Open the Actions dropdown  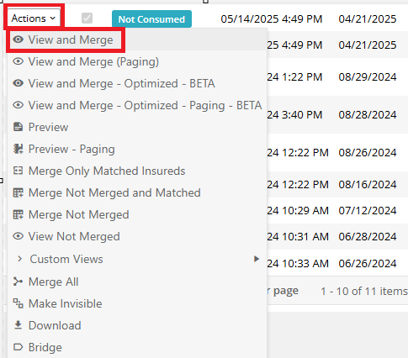[x=34, y=18]
